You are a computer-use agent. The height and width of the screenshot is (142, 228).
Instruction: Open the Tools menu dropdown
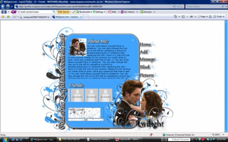click(219, 17)
